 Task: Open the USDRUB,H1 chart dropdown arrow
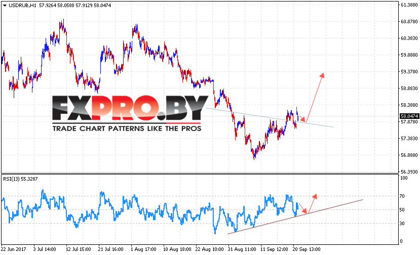(x=5, y=6)
